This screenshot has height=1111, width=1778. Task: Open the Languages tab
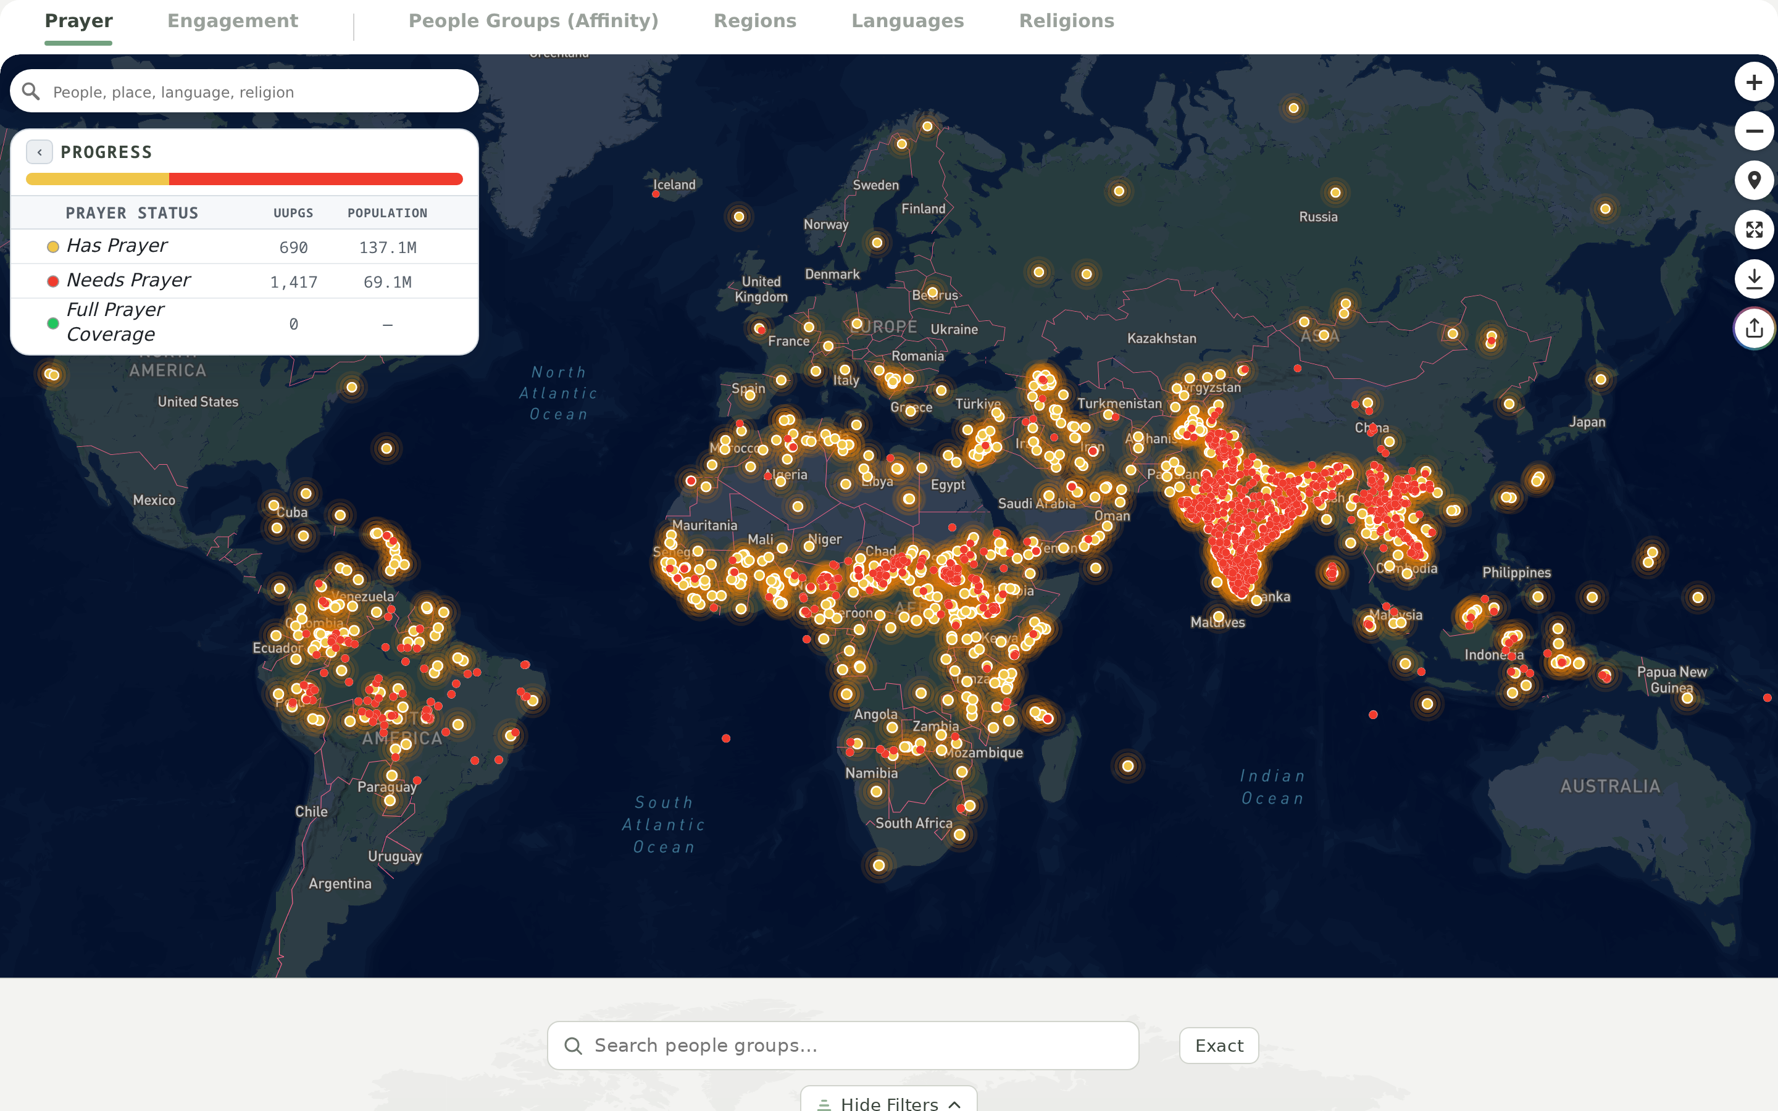pyautogui.click(x=908, y=20)
